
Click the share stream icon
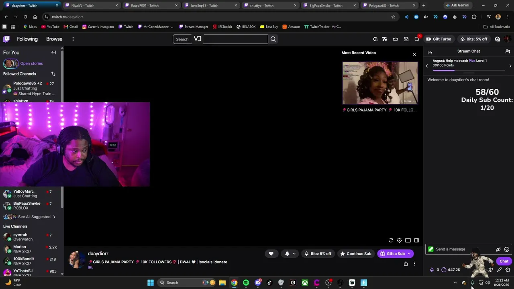pyautogui.click(x=406, y=264)
